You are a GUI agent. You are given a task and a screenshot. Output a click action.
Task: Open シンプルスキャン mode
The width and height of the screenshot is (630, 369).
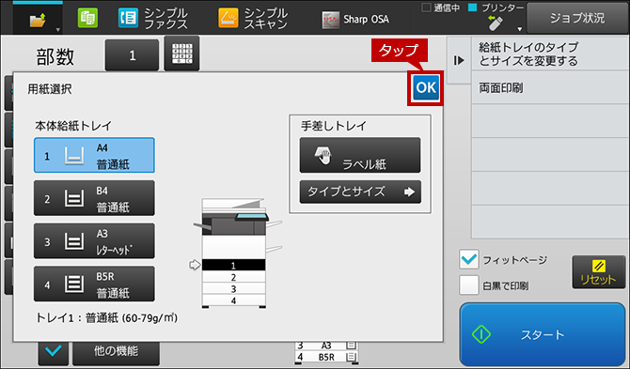click(x=253, y=19)
